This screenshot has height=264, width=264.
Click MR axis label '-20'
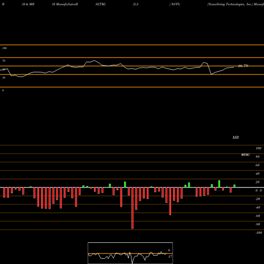[258, 199]
